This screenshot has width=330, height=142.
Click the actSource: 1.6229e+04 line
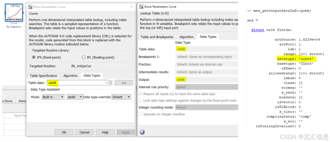[x=297, y=40]
